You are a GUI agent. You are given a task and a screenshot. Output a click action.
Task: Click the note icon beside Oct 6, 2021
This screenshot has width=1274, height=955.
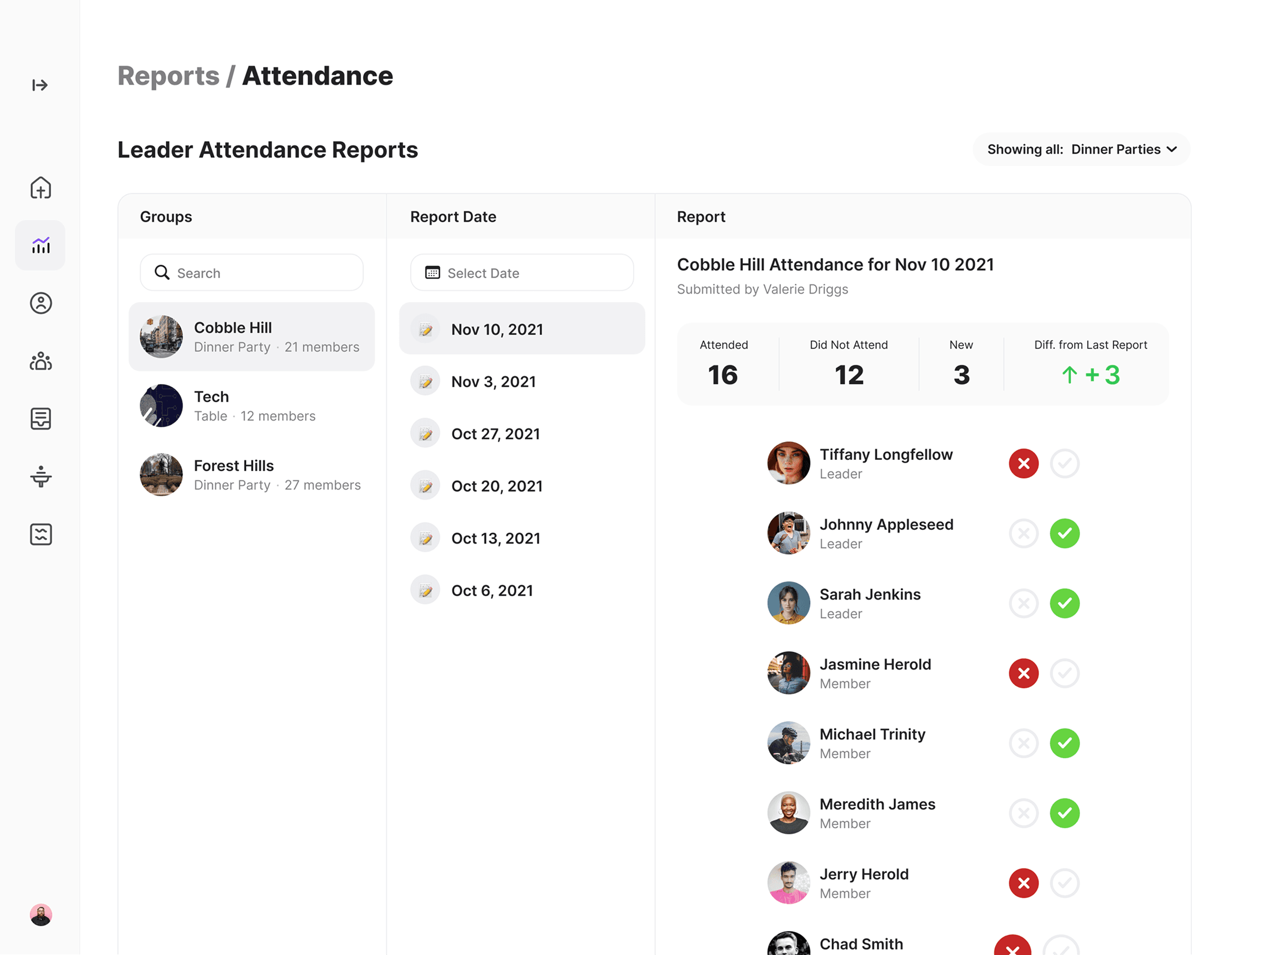[426, 590]
